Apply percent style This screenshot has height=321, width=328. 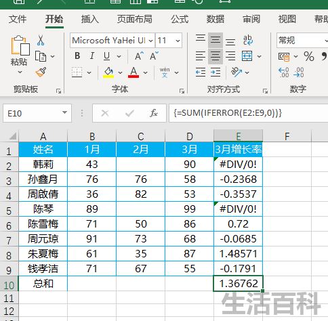tap(309, 56)
